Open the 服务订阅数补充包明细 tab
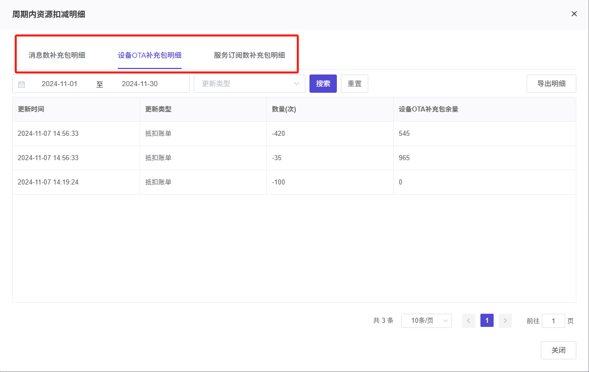Viewport: 589px width, 372px height. tap(250, 55)
